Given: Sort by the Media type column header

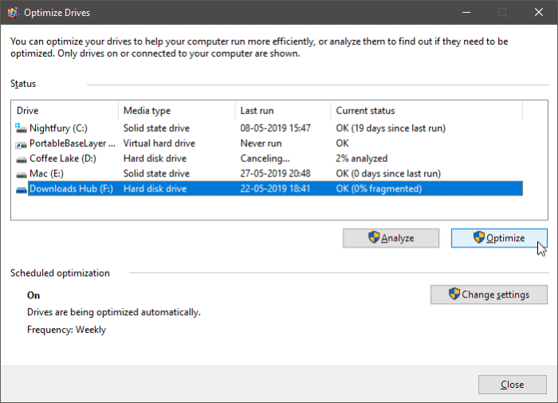Looking at the screenshot, I should click(176, 111).
